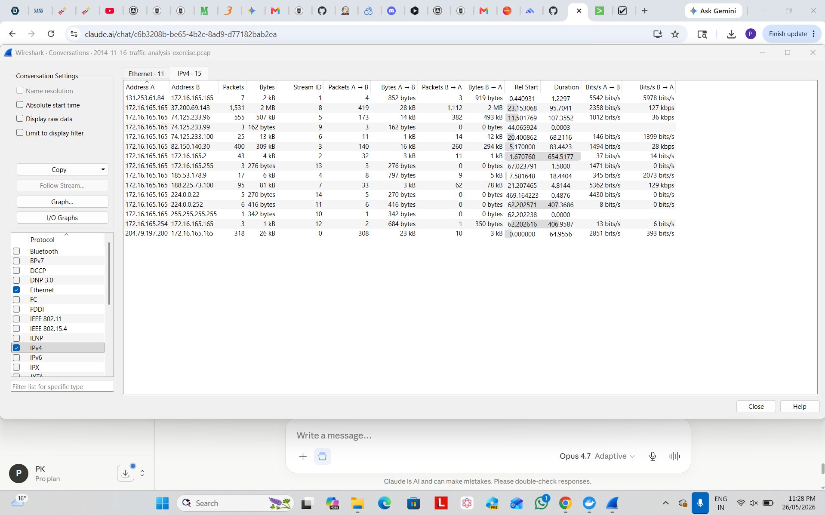825x515 pixels.
Task: Open browser downloads icon
Action: (731, 34)
